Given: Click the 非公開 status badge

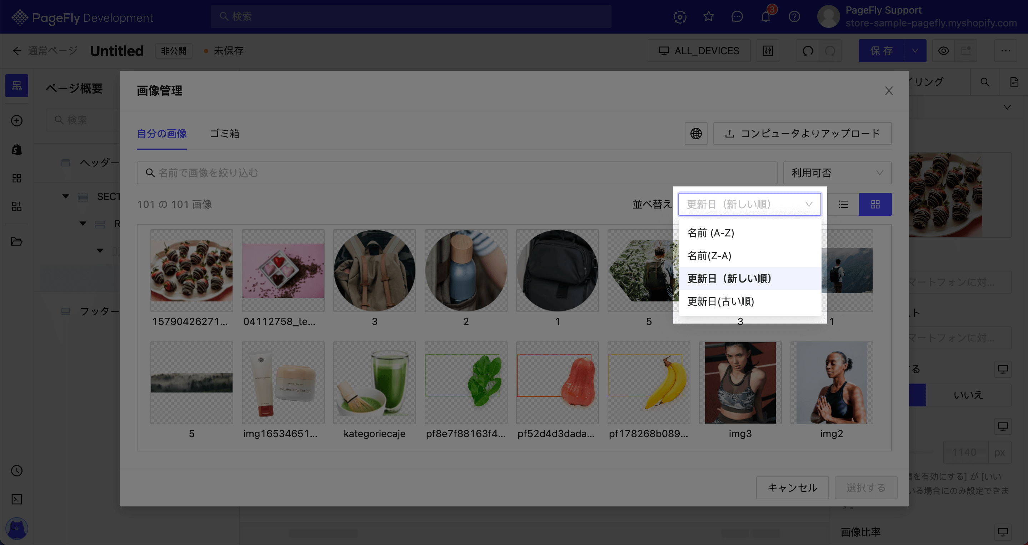Looking at the screenshot, I should point(174,51).
